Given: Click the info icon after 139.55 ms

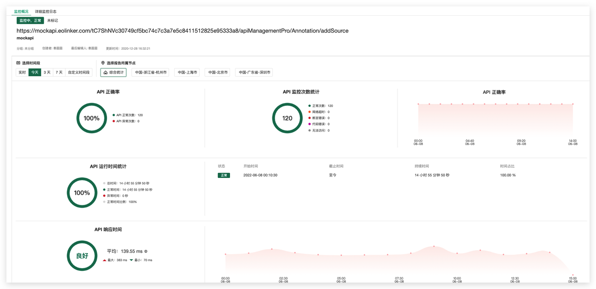Looking at the screenshot, I should point(146,251).
